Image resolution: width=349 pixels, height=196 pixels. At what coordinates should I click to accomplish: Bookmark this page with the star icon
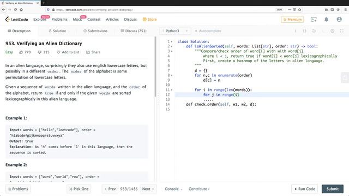tap(299, 10)
